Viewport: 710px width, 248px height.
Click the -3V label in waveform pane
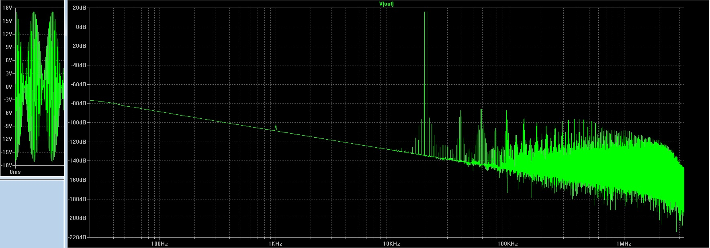(x=7, y=100)
